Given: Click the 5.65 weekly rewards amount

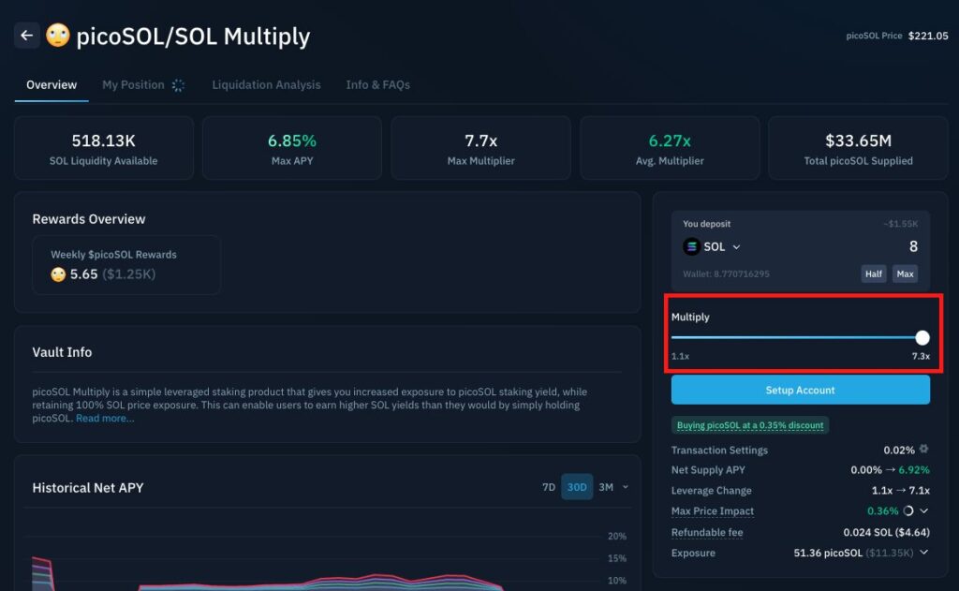Looking at the screenshot, I should click(83, 274).
